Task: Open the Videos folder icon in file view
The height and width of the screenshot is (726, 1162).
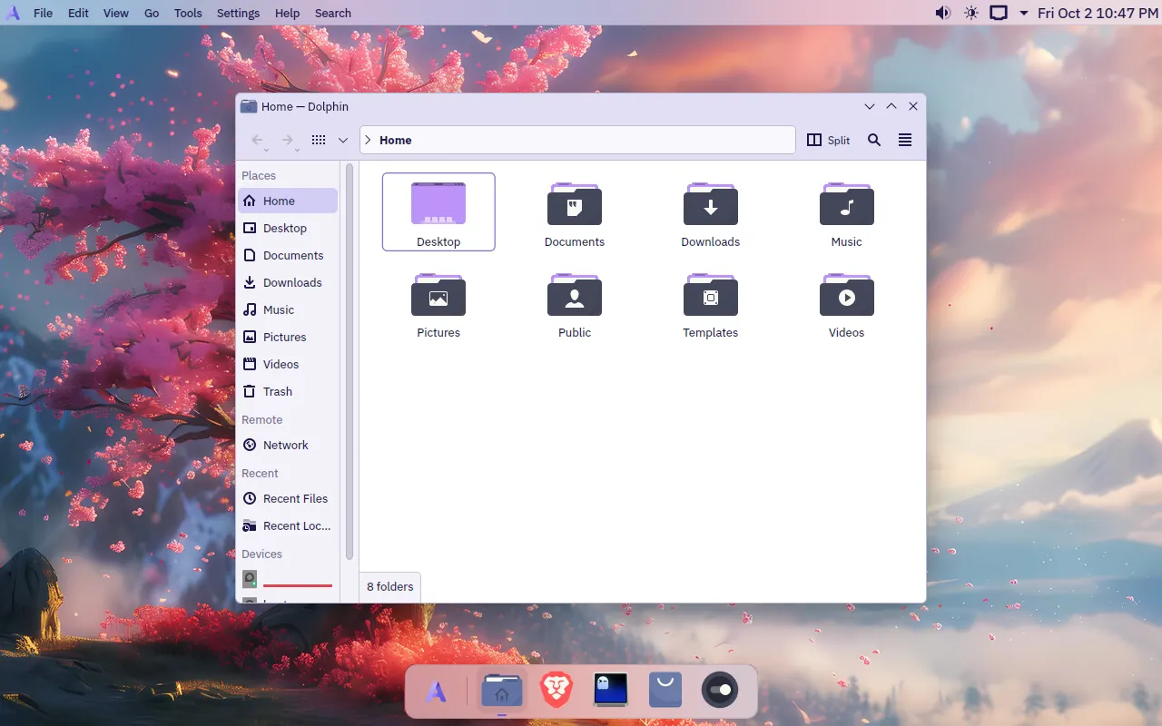Action: coord(846,295)
